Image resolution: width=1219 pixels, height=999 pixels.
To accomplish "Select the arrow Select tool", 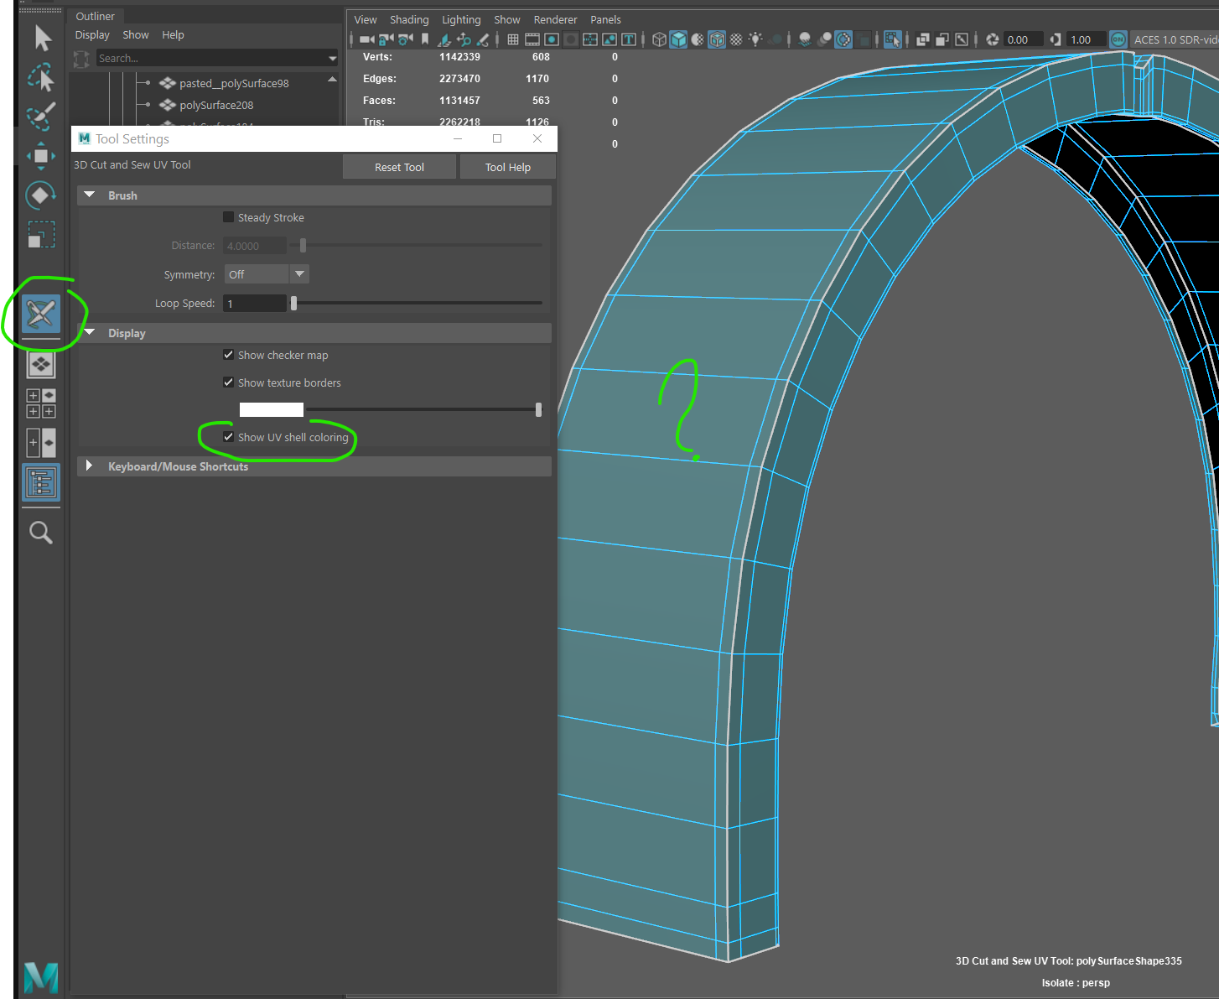I will (x=42, y=39).
